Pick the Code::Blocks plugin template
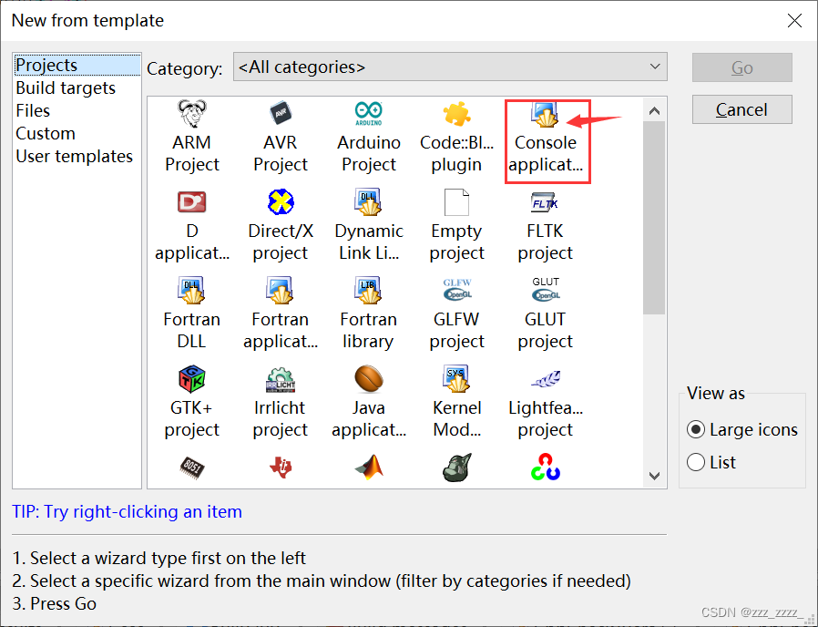 [x=456, y=138]
